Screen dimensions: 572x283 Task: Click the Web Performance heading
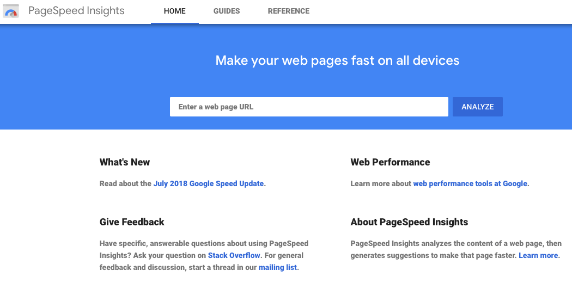(x=390, y=162)
